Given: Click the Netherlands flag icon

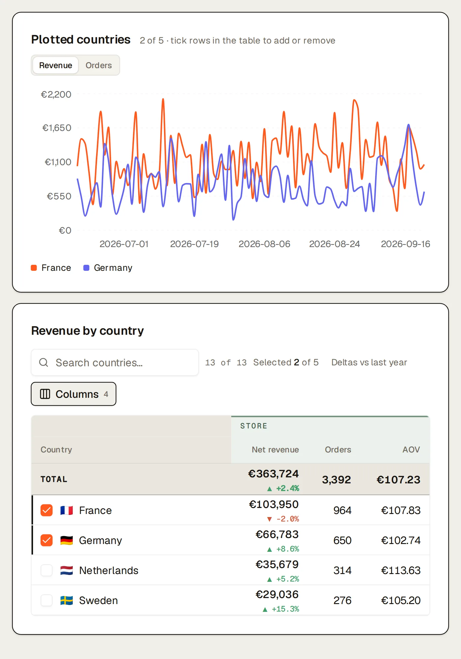Looking at the screenshot, I should click(66, 570).
